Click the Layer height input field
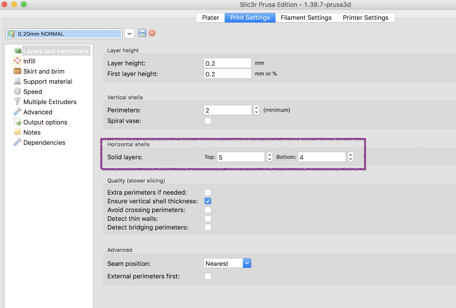This screenshot has height=308, width=456. point(227,63)
